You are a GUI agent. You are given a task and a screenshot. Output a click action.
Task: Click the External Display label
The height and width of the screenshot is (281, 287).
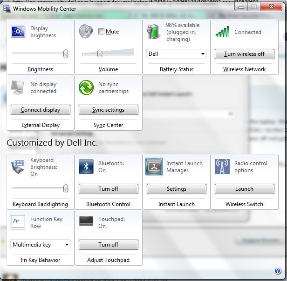click(41, 125)
